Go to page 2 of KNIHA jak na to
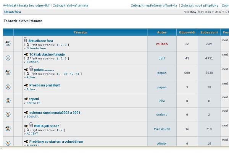The width and height of the screenshot is (229, 153). [61, 130]
